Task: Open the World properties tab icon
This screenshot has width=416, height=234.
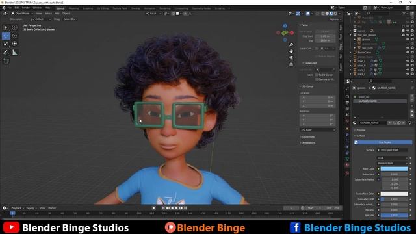Action: (x=347, y=121)
